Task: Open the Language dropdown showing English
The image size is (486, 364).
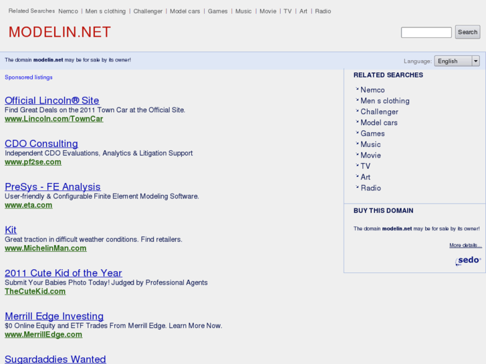Action: (457, 61)
